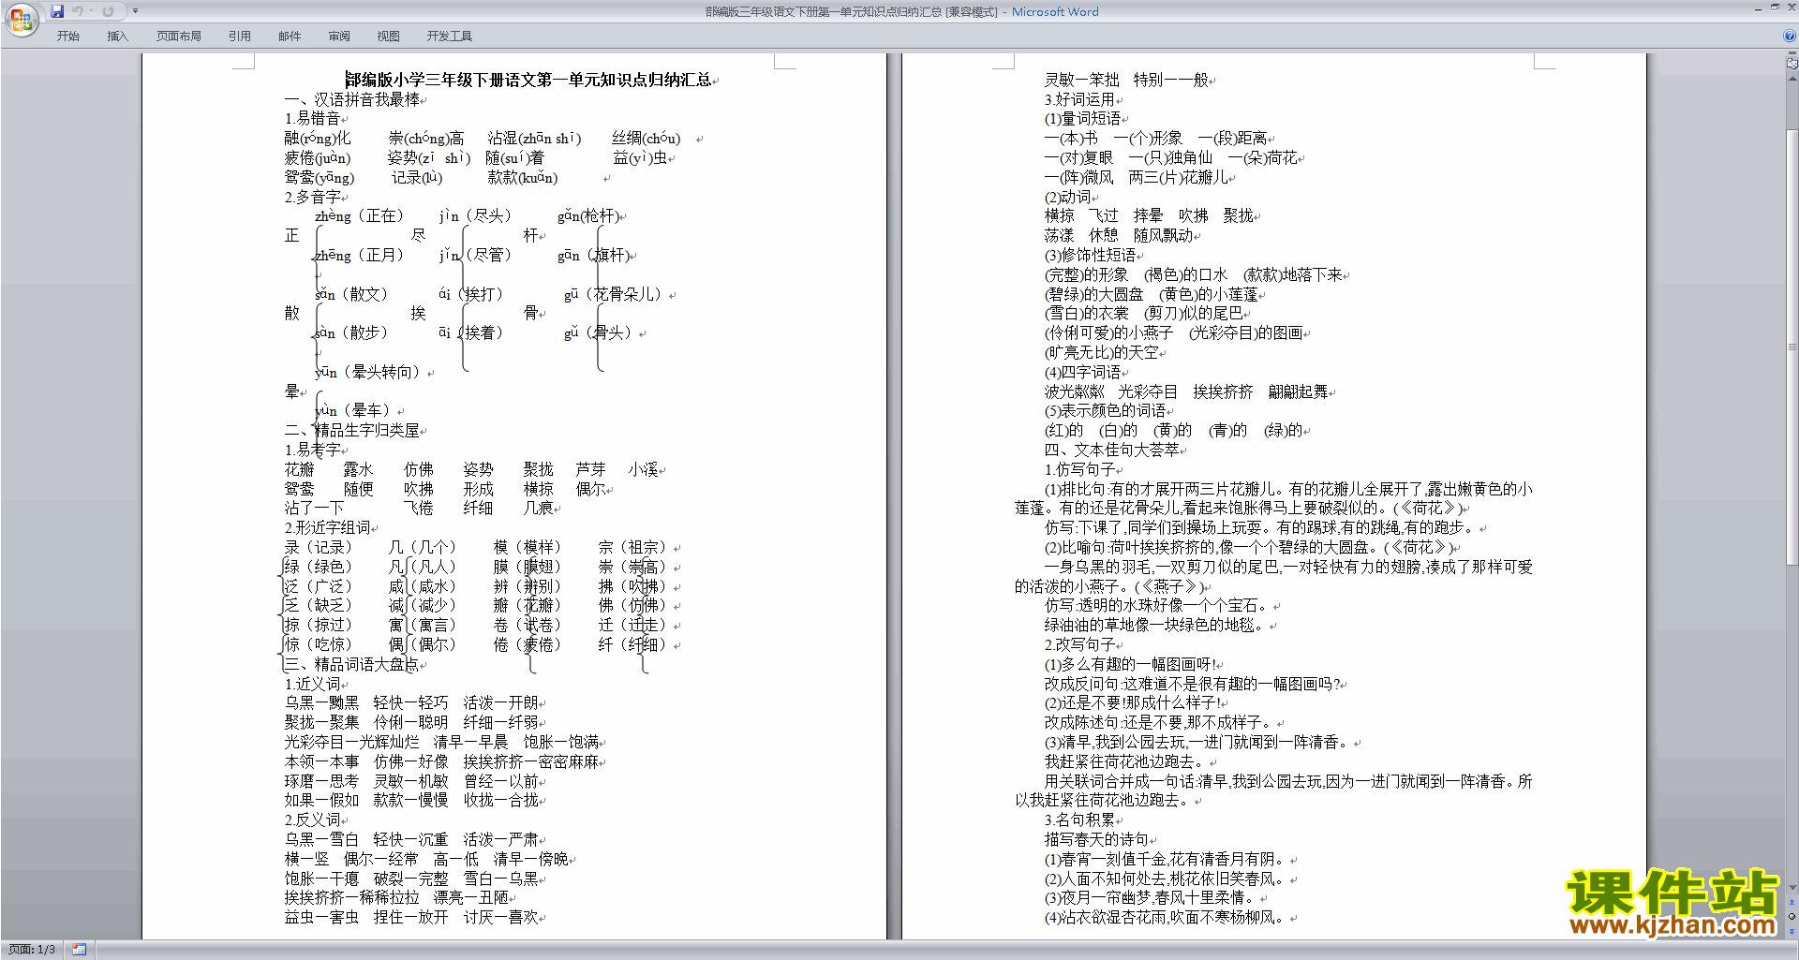This screenshot has height=960, width=1799.
Task: Click the line 1.近义词
Action: click(312, 684)
